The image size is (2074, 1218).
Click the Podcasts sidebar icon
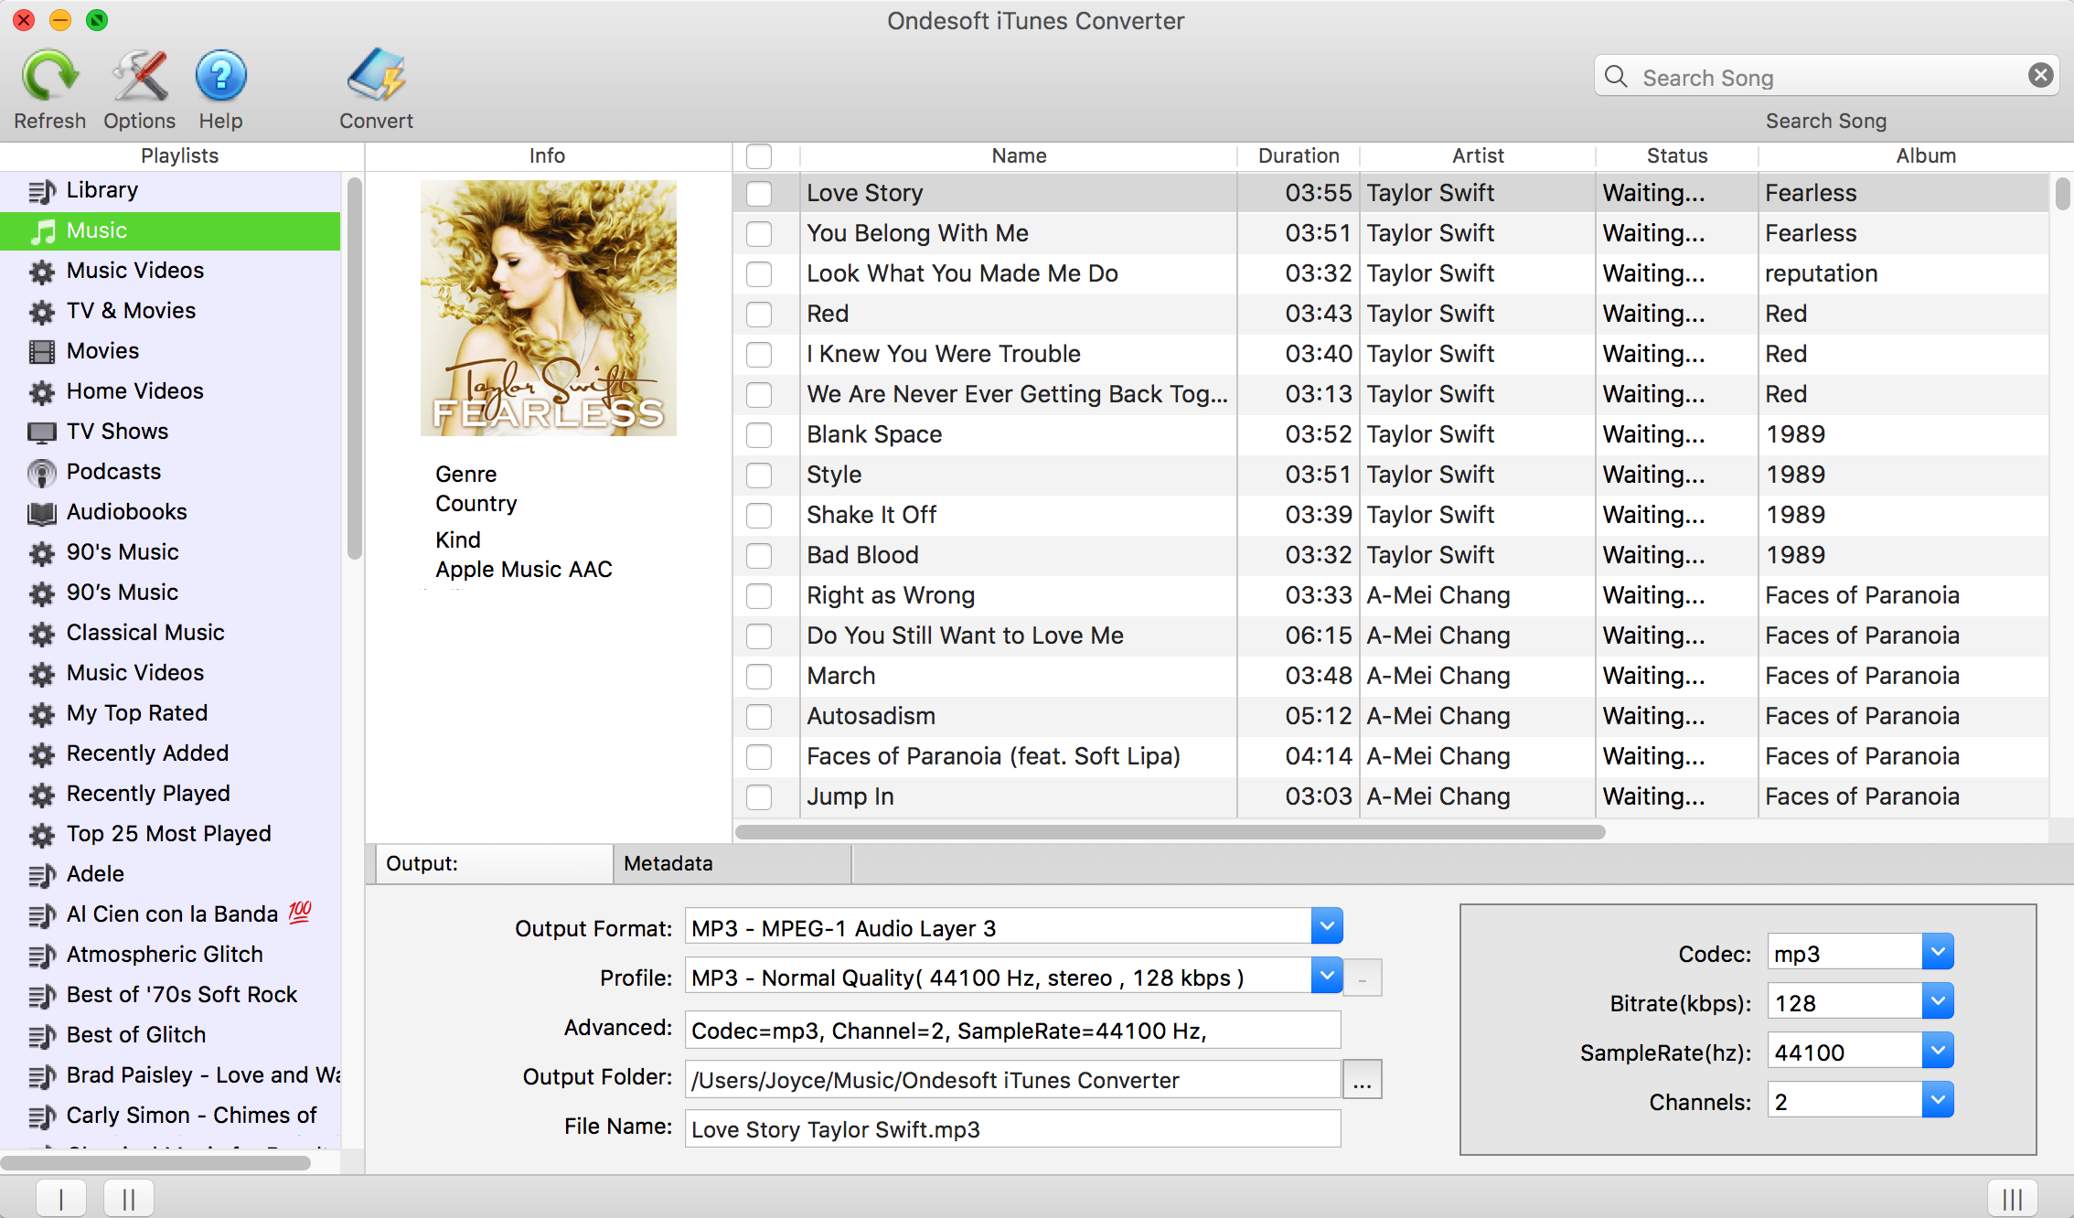pyautogui.click(x=40, y=470)
